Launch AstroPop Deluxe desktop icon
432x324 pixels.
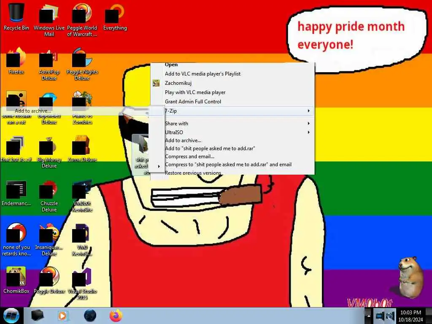[49, 64]
